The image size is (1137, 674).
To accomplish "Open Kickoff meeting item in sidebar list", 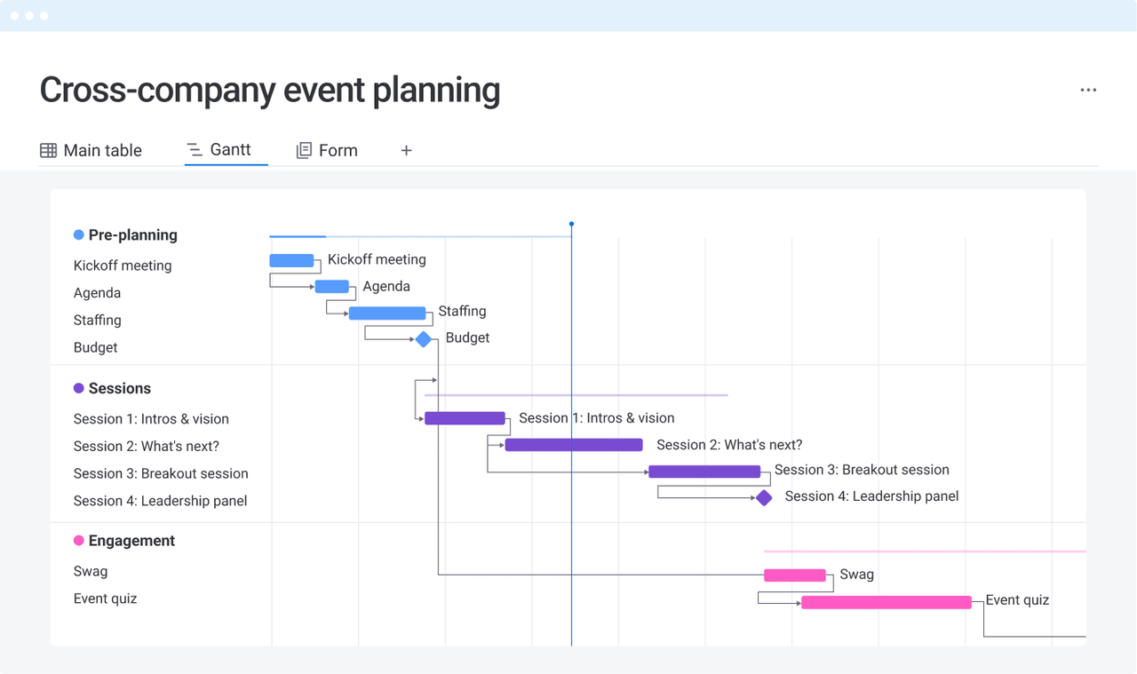I will point(123,266).
